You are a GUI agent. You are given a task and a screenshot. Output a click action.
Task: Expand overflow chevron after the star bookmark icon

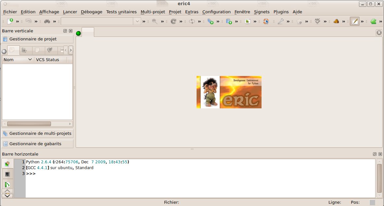click(x=307, y=21)
